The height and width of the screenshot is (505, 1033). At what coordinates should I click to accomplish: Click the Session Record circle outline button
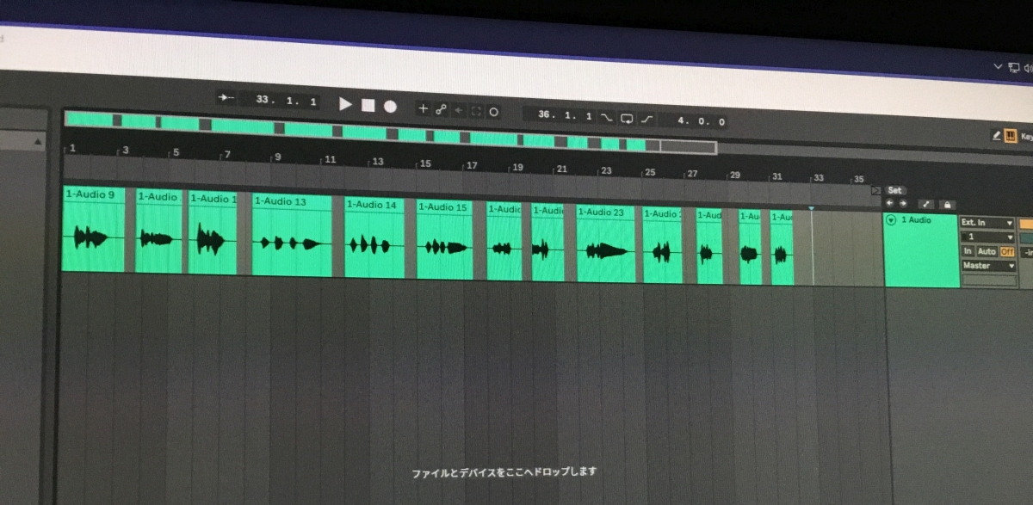[493, 111]
